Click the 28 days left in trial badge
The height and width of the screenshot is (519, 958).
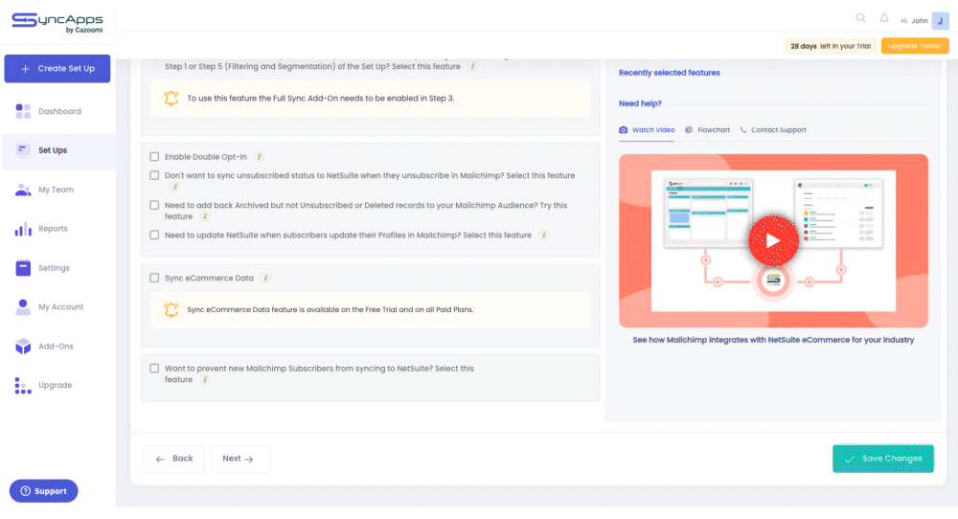click(831, 46)
